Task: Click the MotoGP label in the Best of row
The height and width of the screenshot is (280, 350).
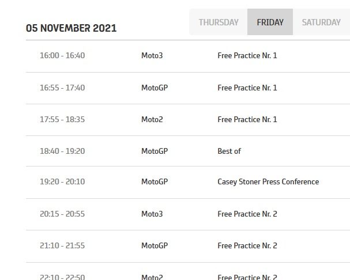Action: click(x=155, y=151)
